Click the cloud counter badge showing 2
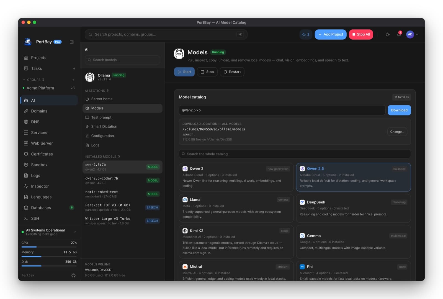Image resolution: width=443 pixels, height=299 pixels. pos(306,34)
